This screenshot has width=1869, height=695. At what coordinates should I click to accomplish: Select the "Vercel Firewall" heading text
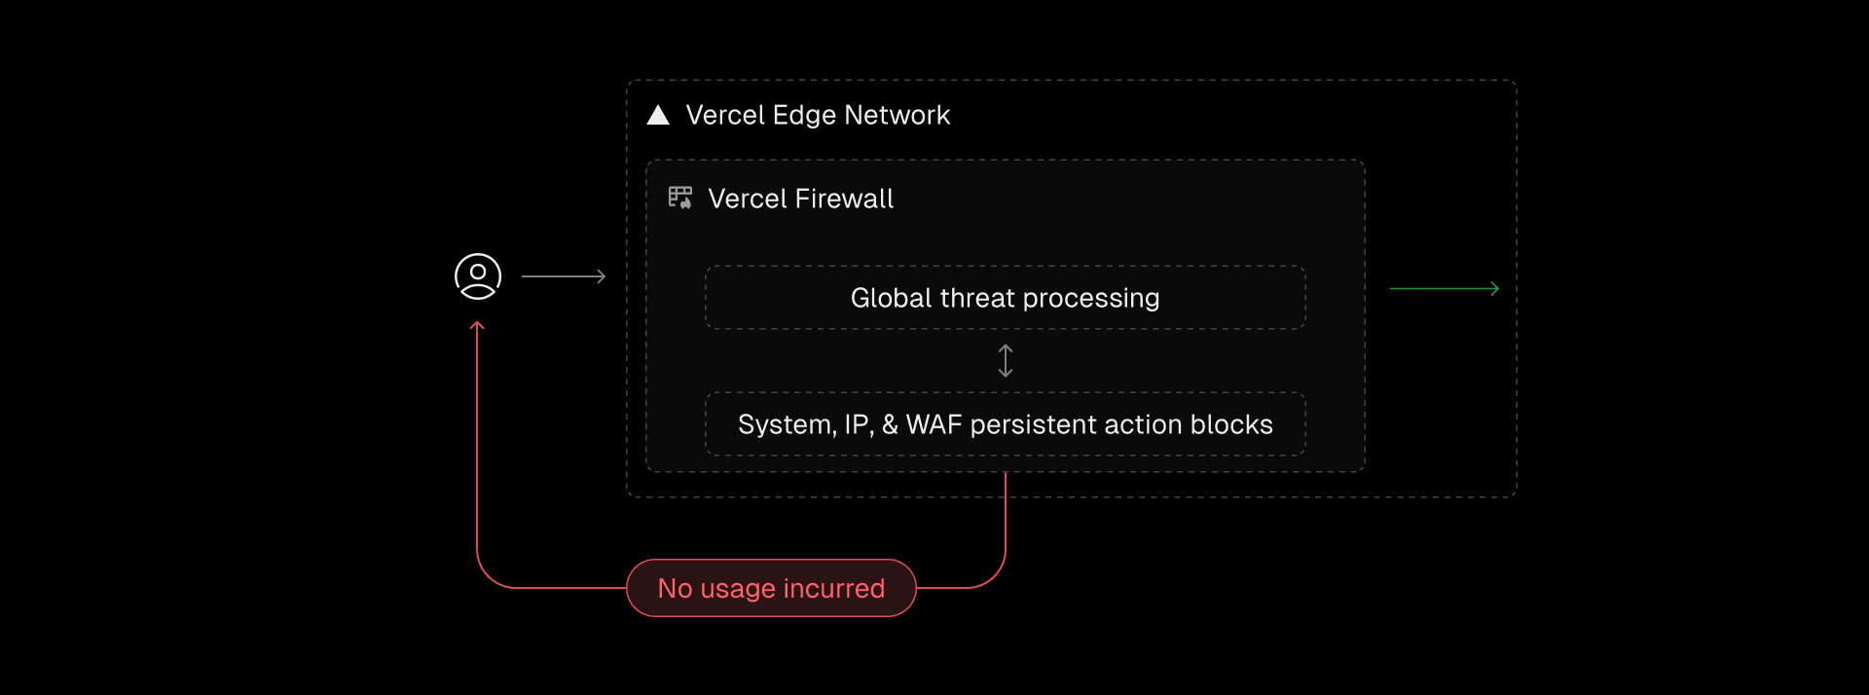pos(800,199)
